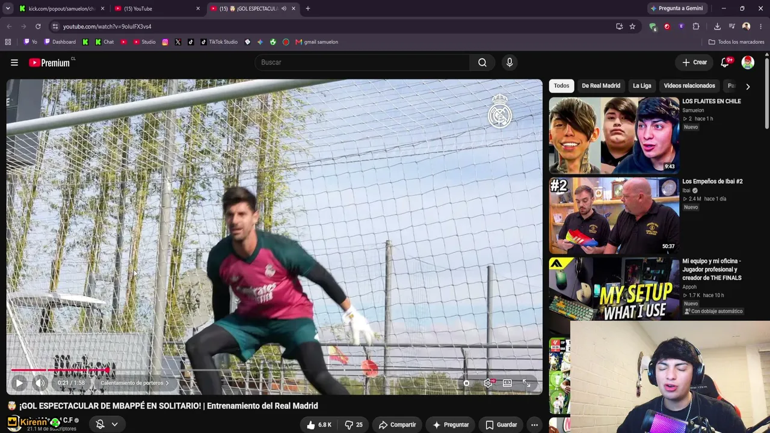Dislike the video
Screen dimensions: 770x433
click(x=353, y=425)
